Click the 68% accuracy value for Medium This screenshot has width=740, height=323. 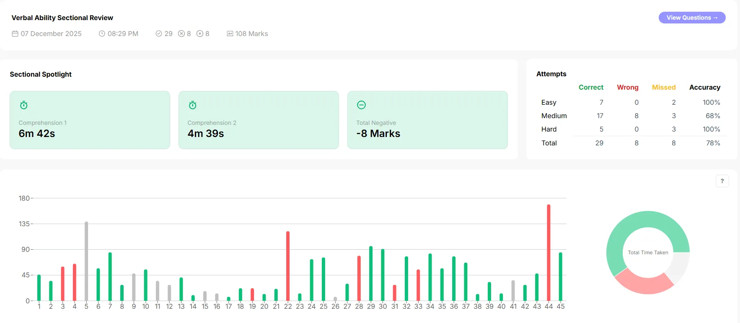tap(713, 116)
